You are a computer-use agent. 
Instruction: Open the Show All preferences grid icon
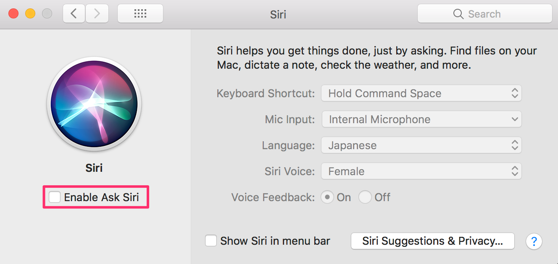[x=140, y=13]
